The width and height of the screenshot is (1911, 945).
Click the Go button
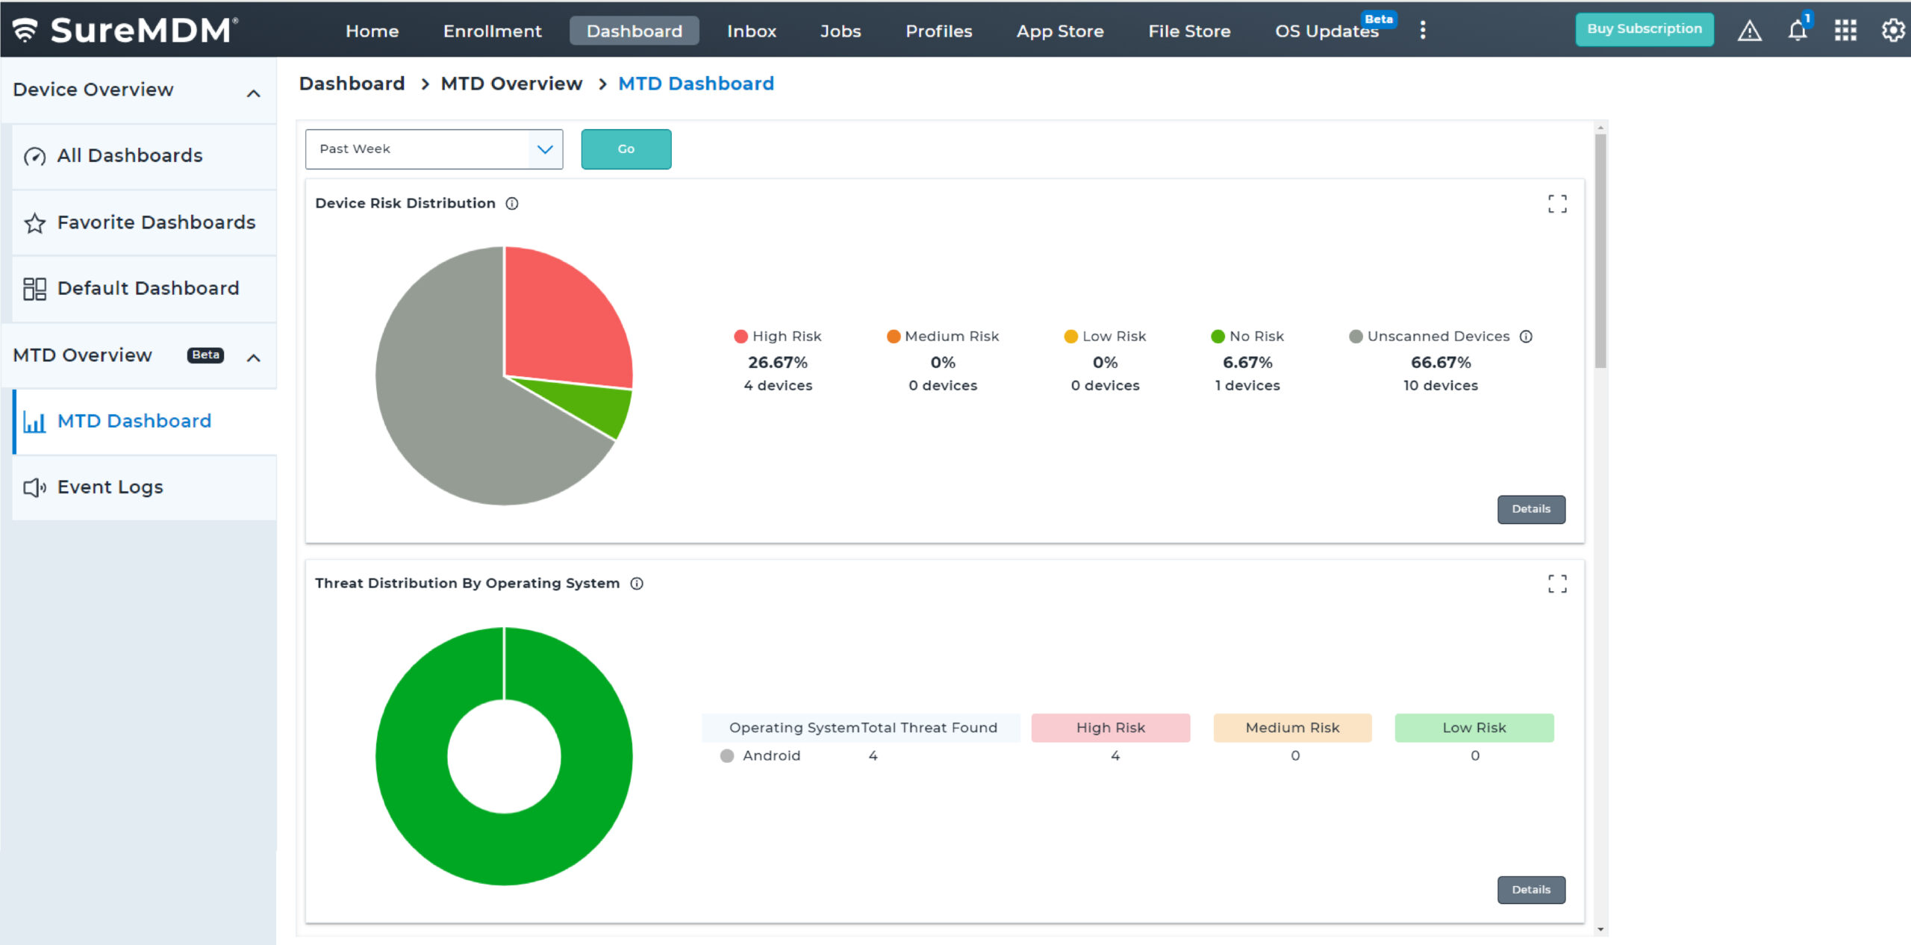click(x=626, y=149)
